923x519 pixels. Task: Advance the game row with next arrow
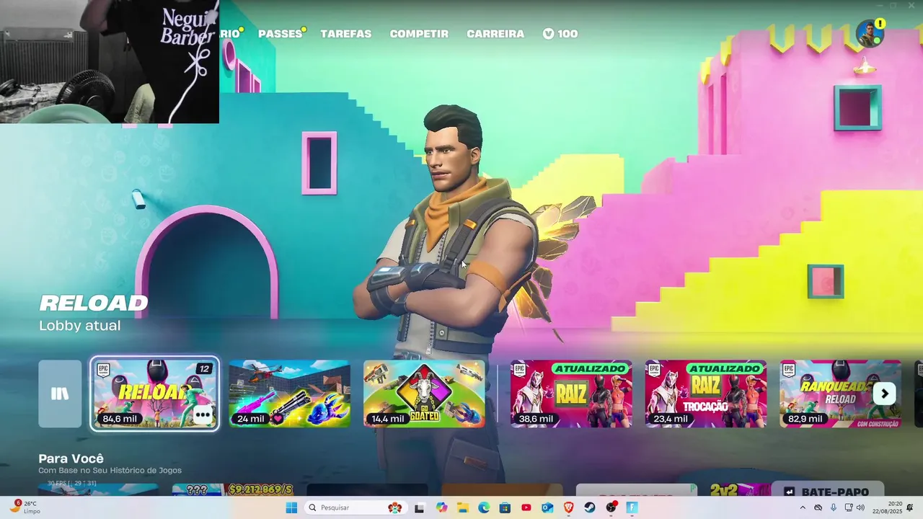(885, 394)
